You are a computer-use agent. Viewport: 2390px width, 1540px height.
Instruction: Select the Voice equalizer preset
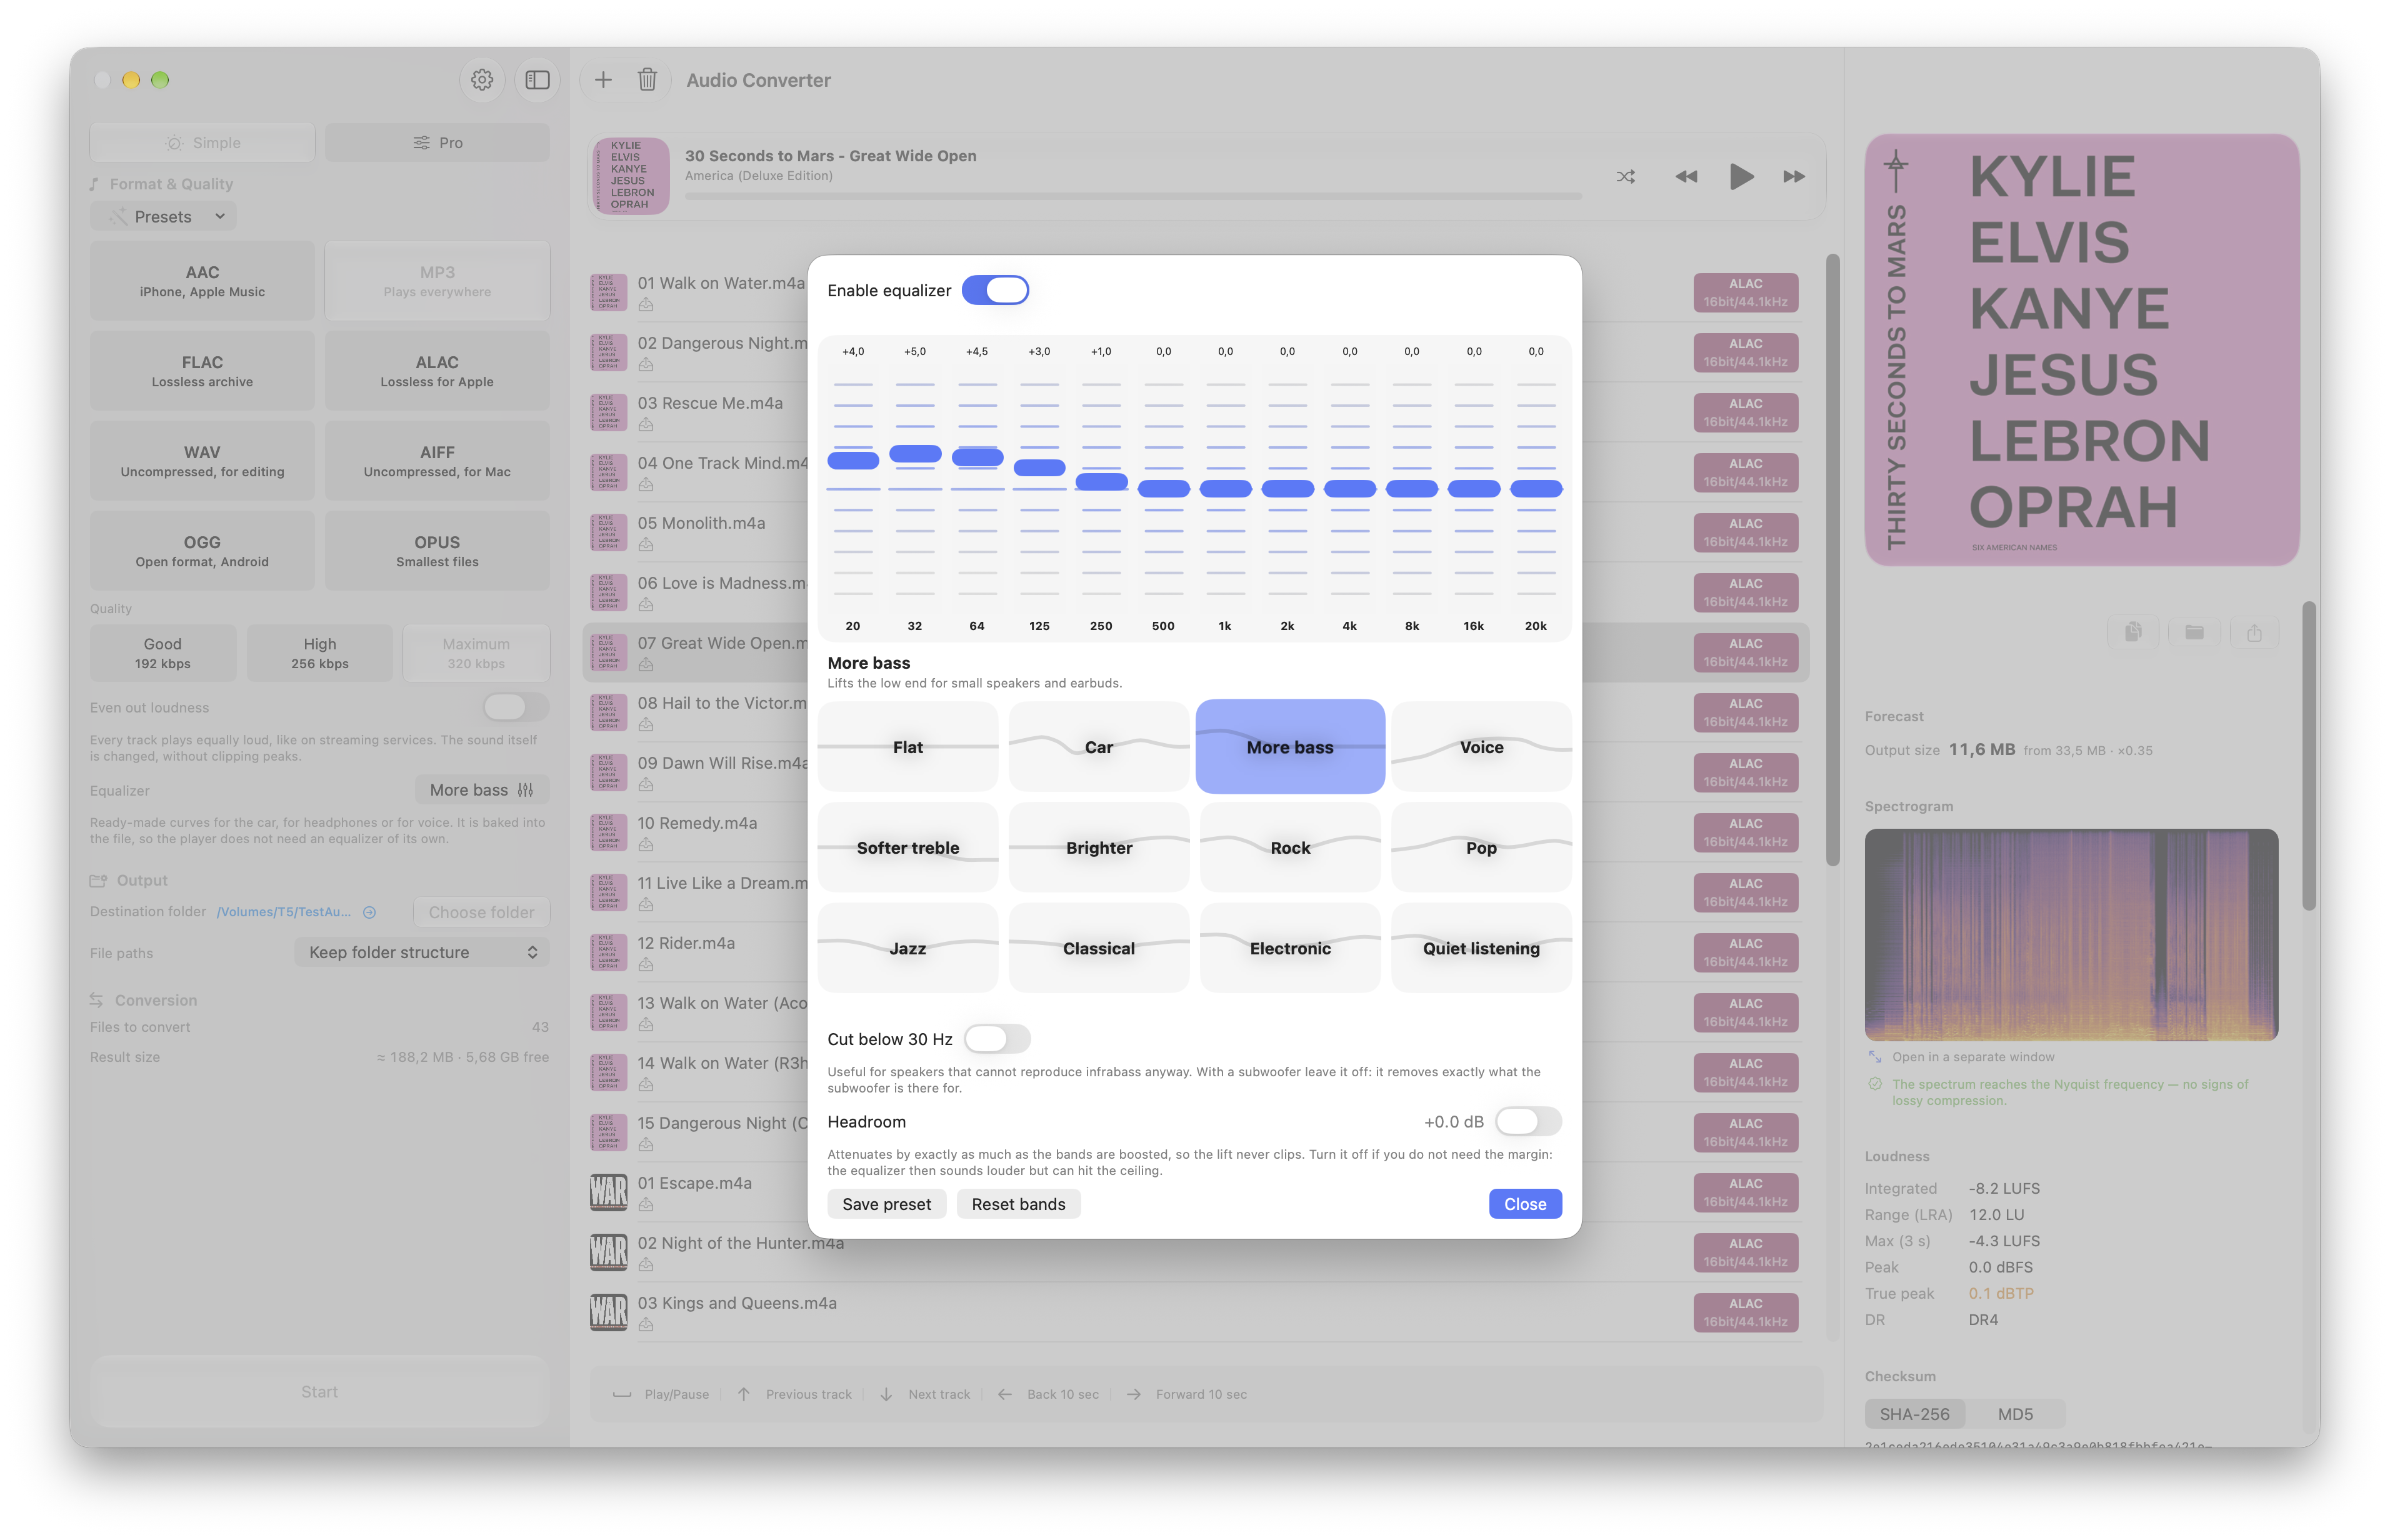(x=1481, y=747)
